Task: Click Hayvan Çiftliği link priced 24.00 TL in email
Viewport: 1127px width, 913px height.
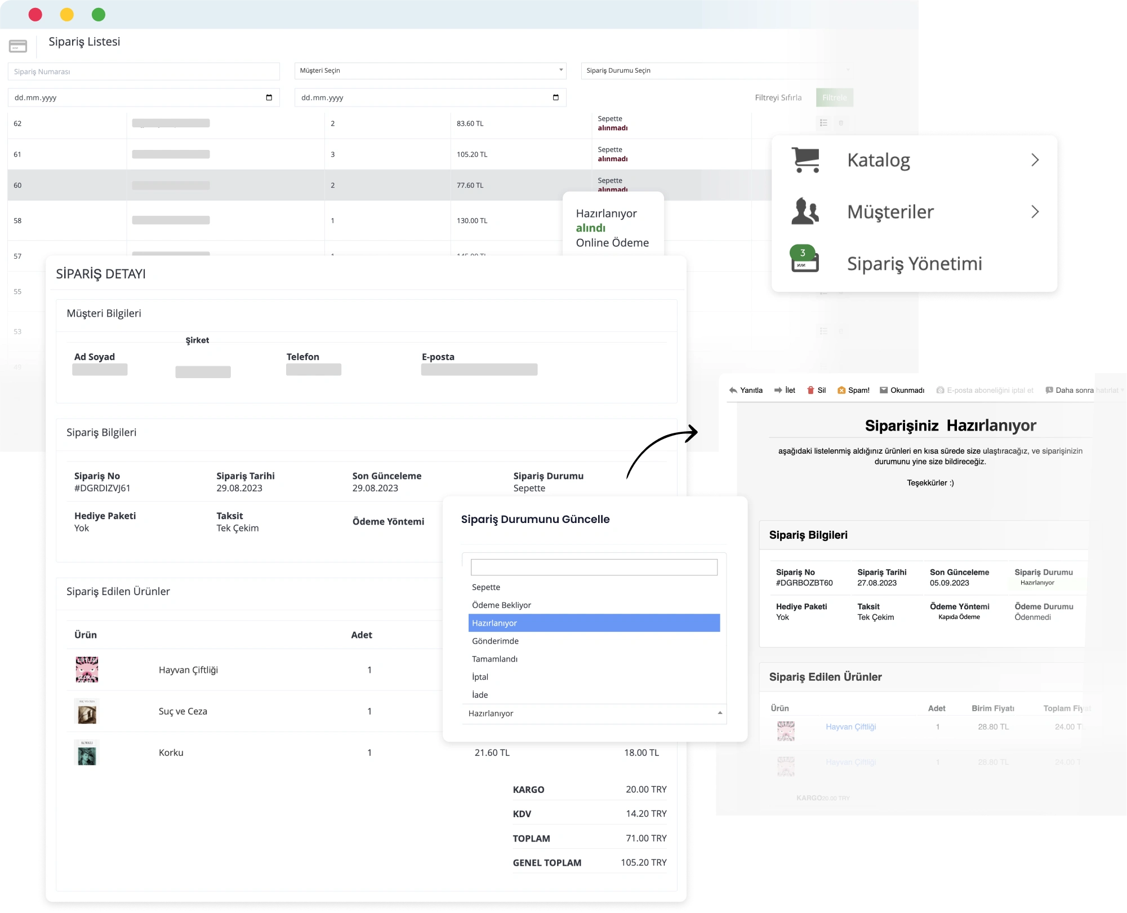Action: click(850, 727)
